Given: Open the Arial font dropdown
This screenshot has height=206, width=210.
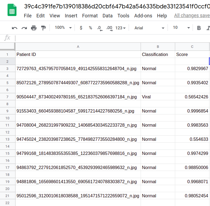Looking at the screenshot, I should coord(149,28).
